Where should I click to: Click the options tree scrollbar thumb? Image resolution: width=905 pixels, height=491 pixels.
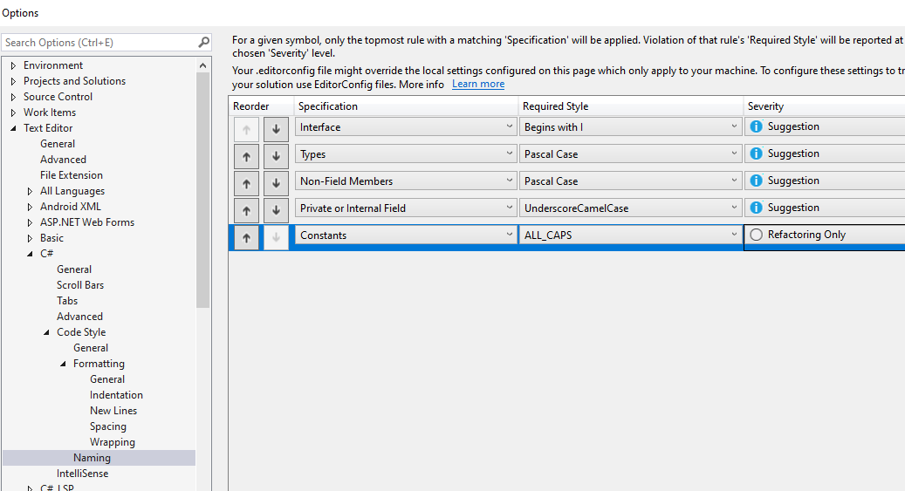(202, 190)
